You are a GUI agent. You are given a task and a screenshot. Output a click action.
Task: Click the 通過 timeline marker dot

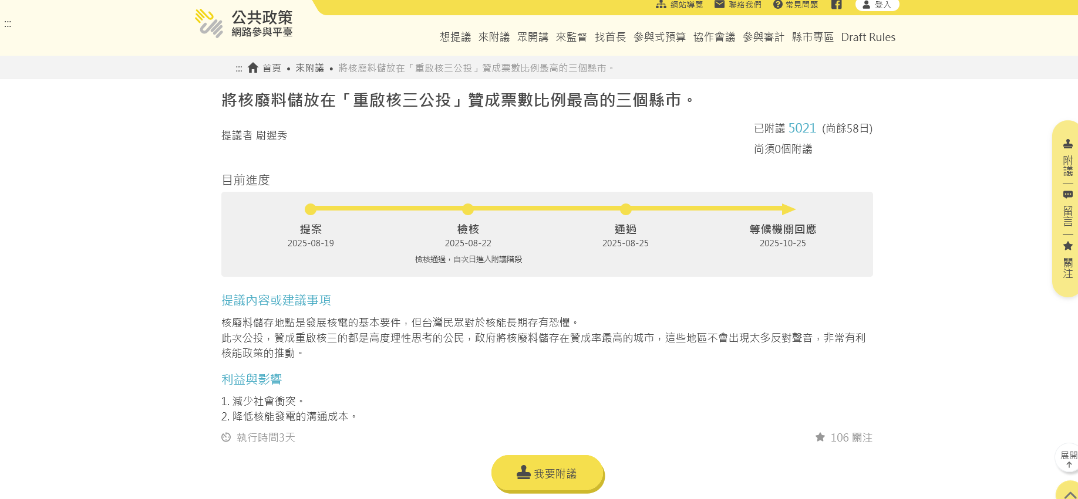coord(626,209)
